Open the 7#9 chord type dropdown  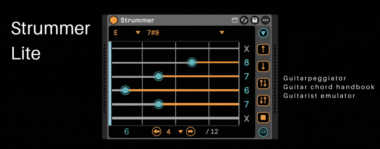(222, 32)
